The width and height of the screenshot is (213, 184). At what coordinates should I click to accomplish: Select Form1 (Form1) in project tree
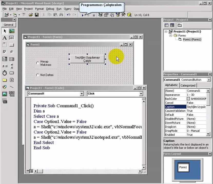192,40
